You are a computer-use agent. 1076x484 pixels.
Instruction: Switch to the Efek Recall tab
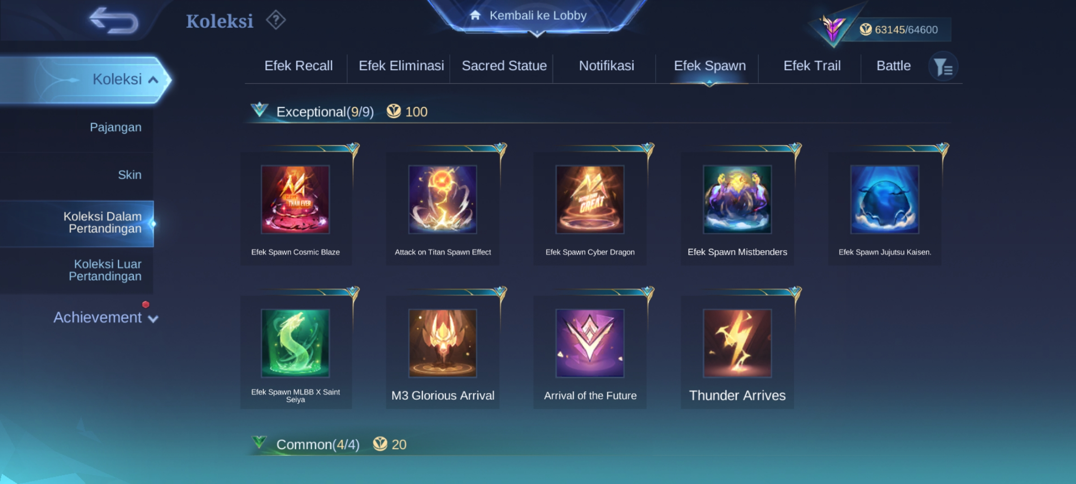click(299, 66)
